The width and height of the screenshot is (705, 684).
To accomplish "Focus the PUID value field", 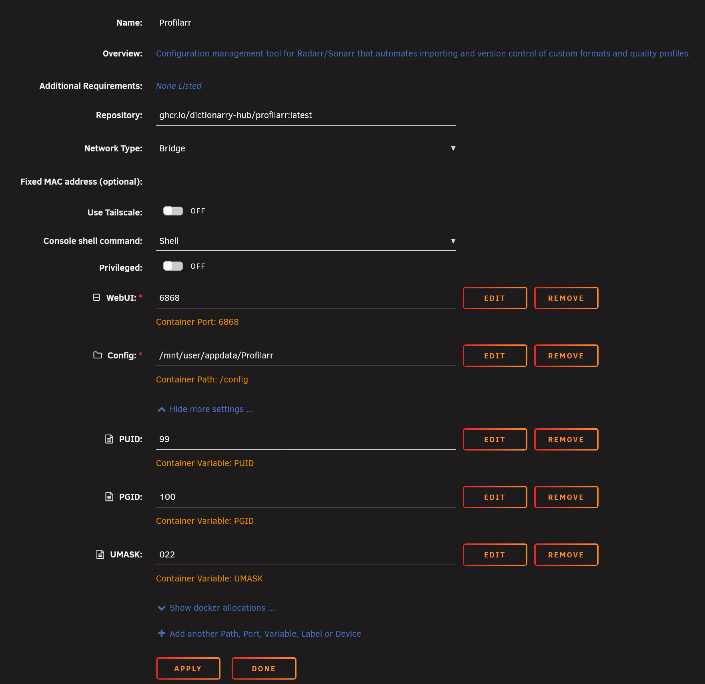I will [x=306, y=439].
